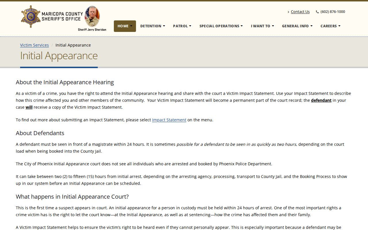This screenshot has width=368, height=230.
Task: Expand the Special Operations dropdown
Action: [x=221, y=26]
